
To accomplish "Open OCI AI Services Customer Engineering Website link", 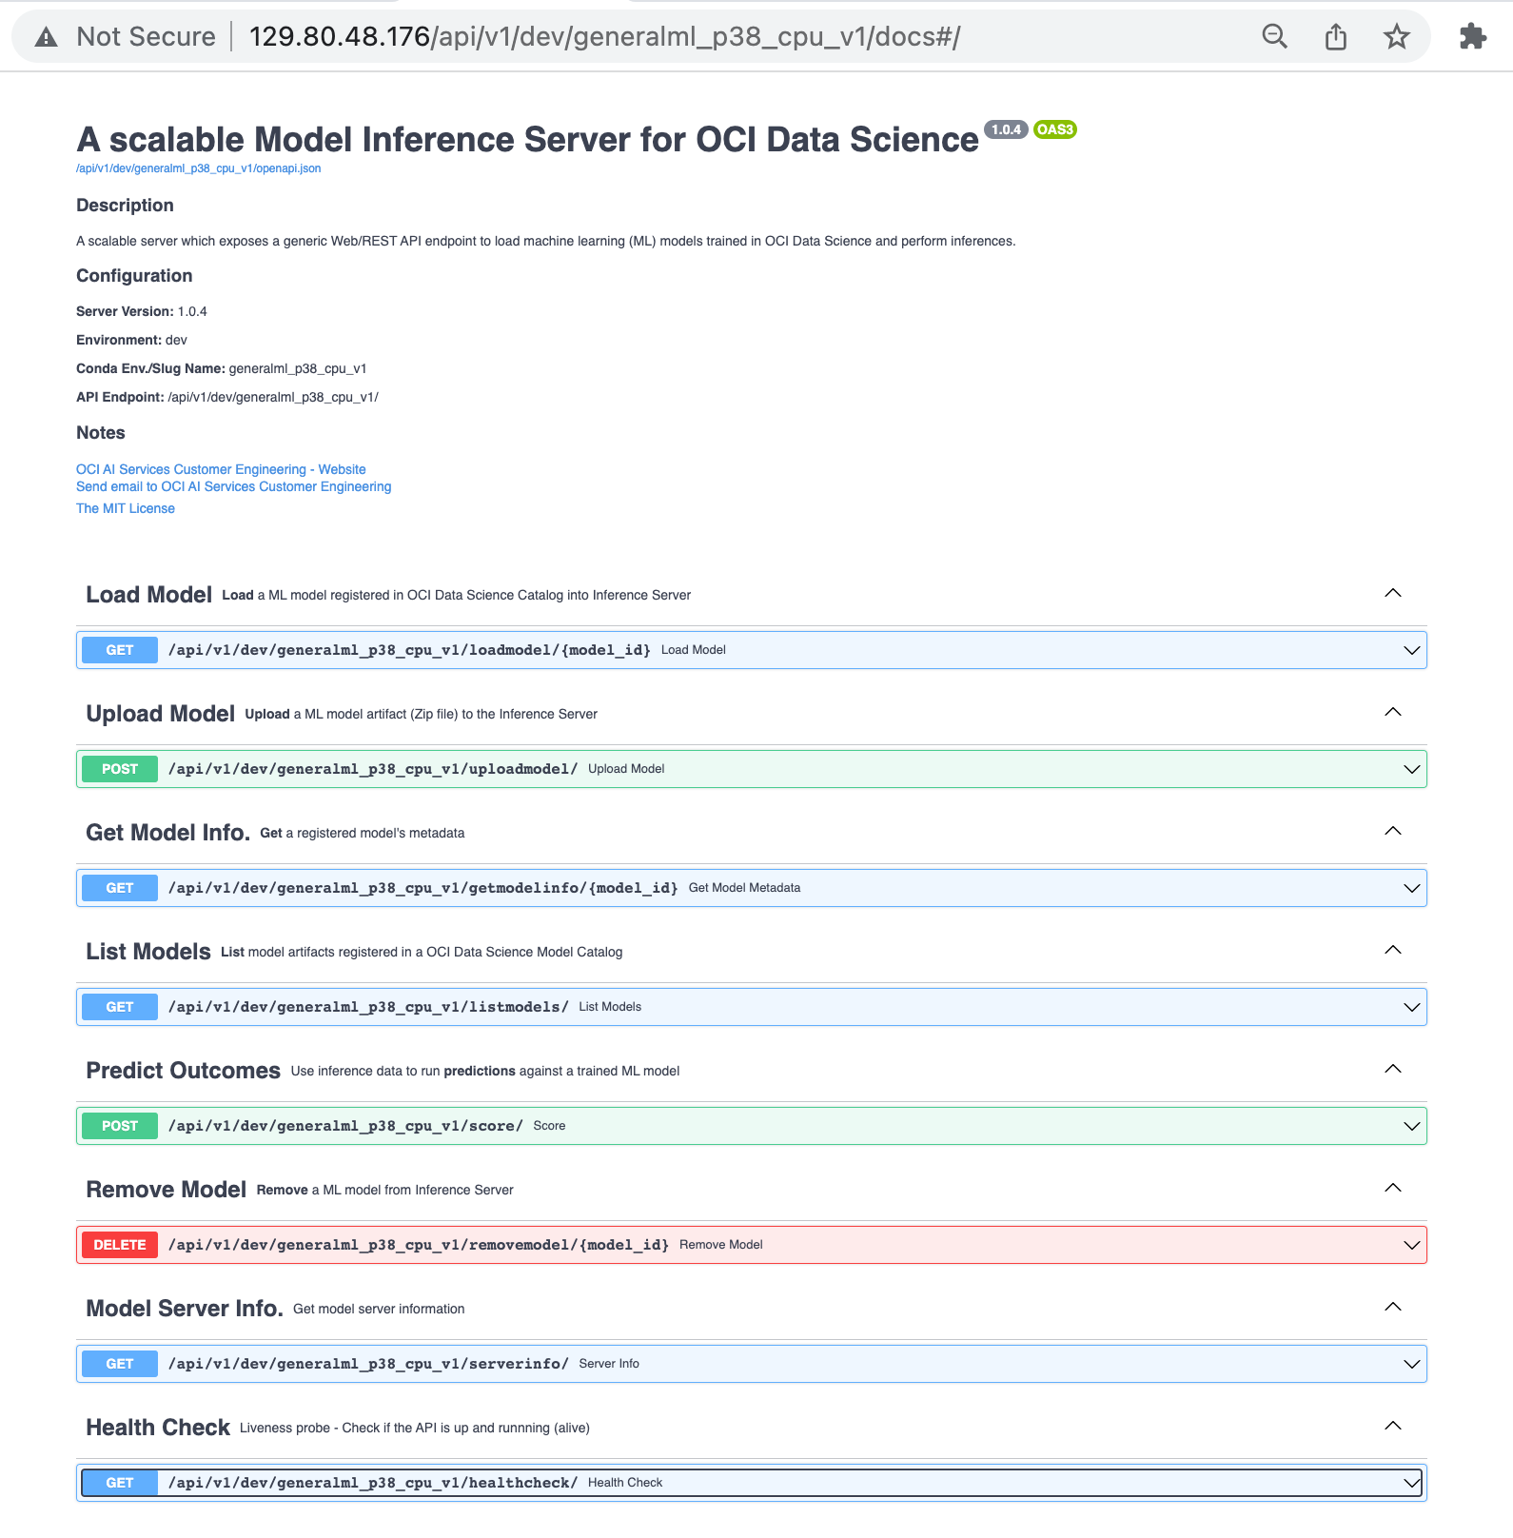I will 221,469.
